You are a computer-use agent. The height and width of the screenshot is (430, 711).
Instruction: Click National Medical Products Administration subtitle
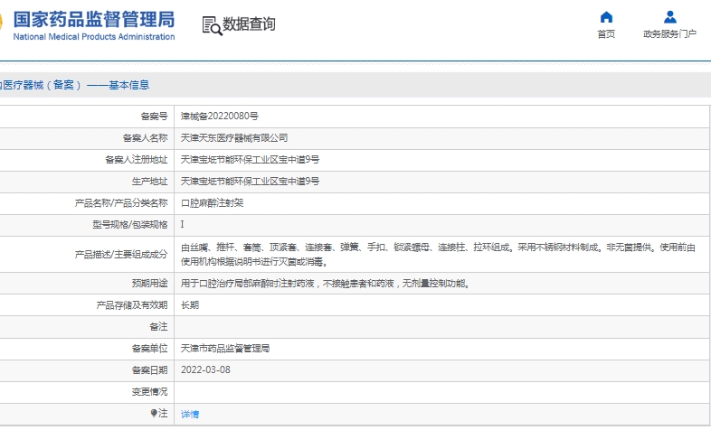coord(94,37)
